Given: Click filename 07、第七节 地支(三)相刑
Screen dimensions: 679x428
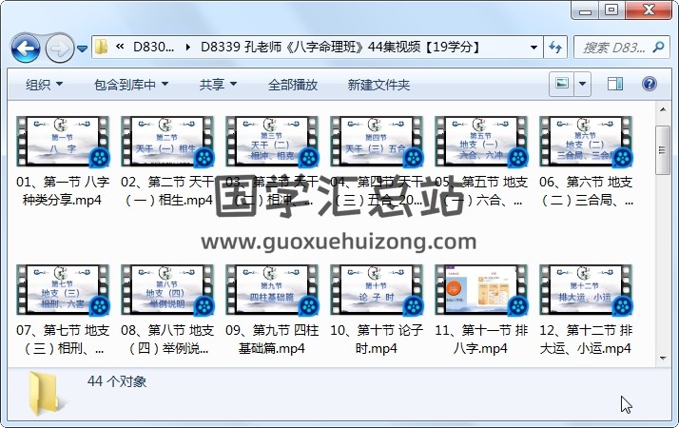Looking at the screenshot, I should pos(63,340).
